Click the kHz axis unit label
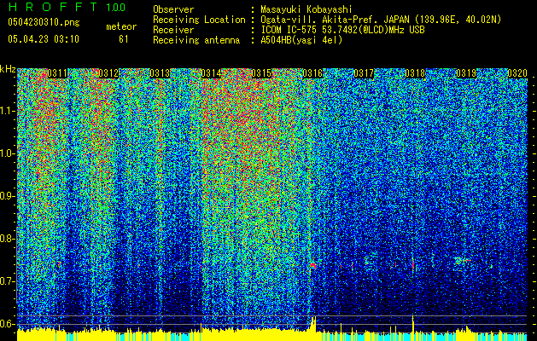Image resolution: width=537 pixels, height=341 pixels. 8,69
